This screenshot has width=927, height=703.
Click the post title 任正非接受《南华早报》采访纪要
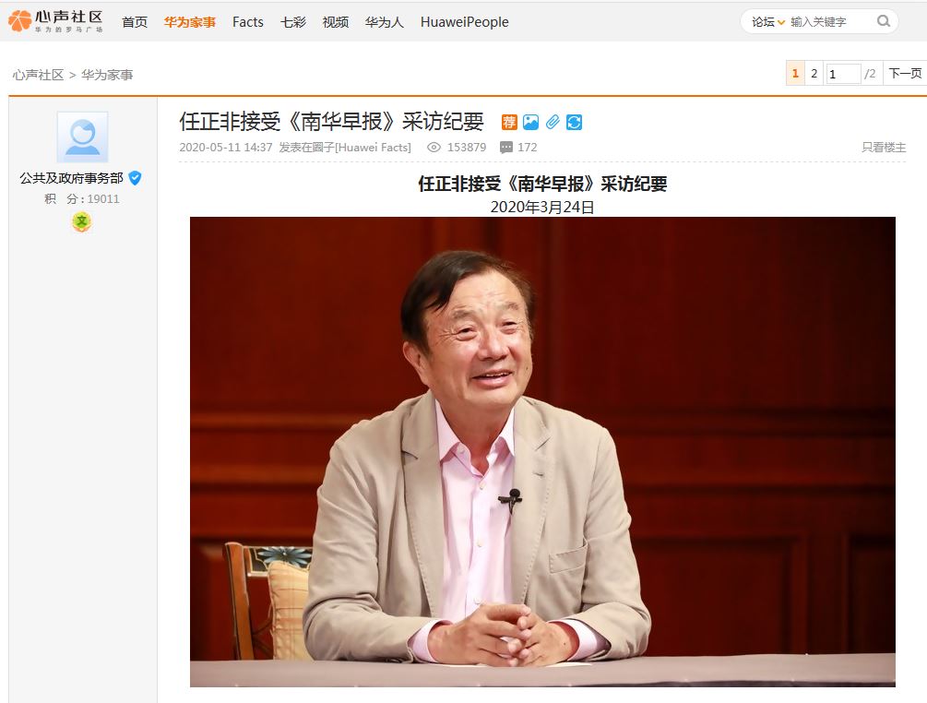331,122
